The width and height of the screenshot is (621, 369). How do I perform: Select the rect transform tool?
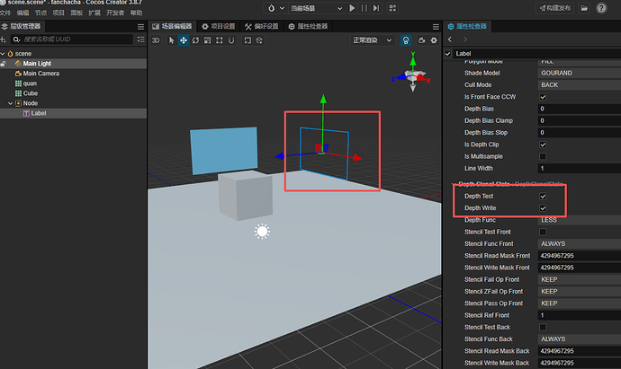[x=220, y=40]
